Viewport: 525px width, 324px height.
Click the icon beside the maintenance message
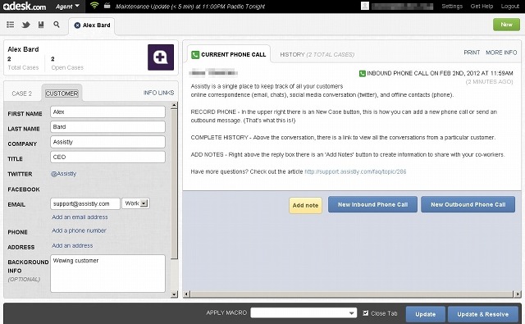tap(107, 6)
